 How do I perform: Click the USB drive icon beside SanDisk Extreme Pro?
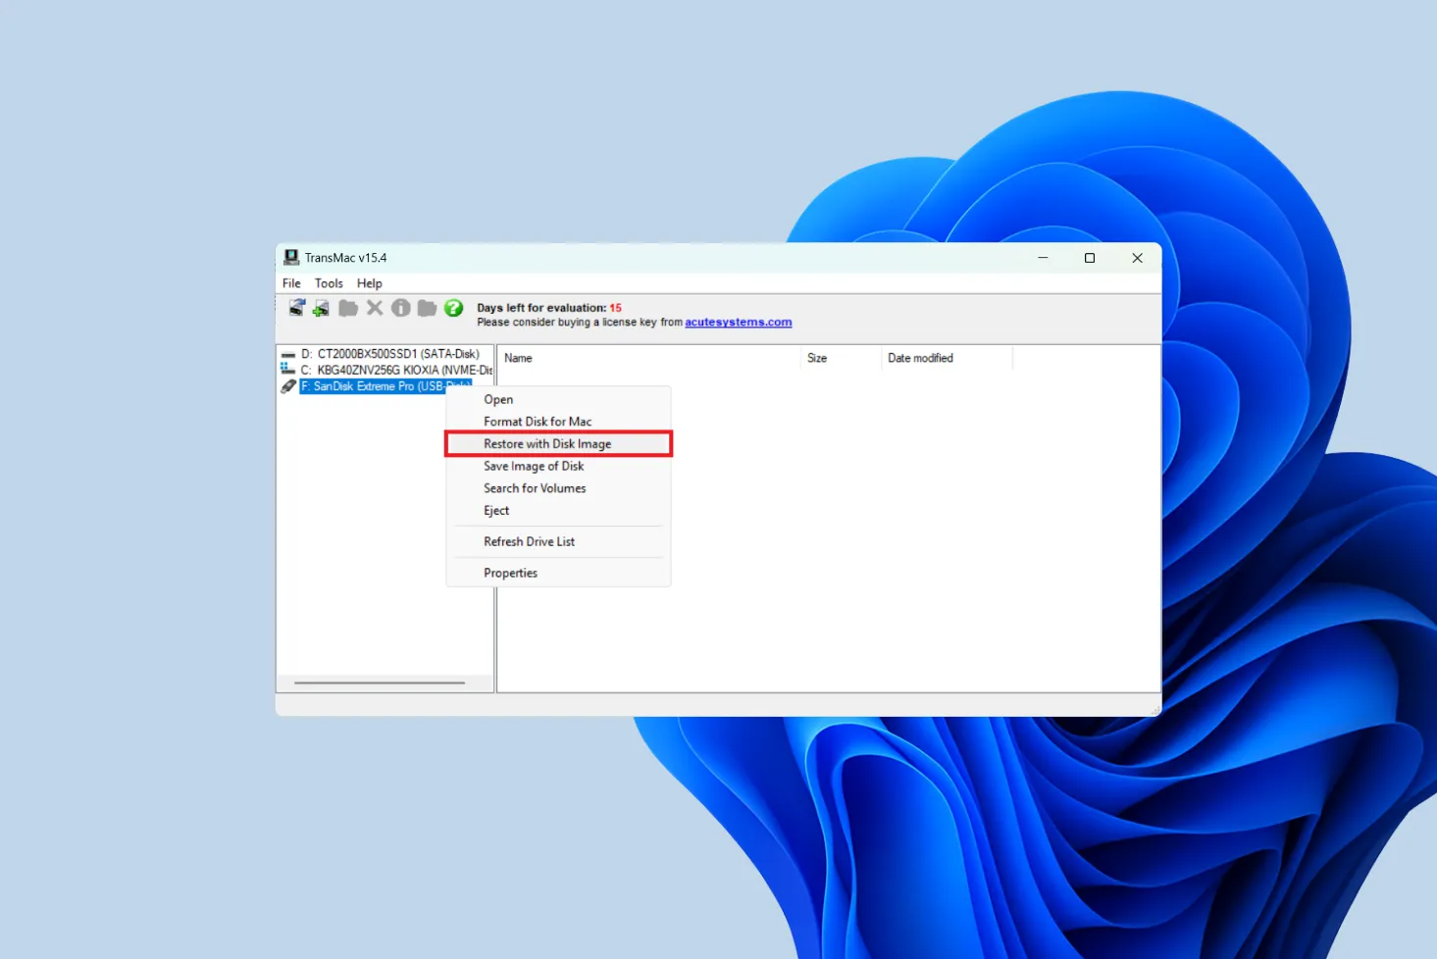(288, 386)
